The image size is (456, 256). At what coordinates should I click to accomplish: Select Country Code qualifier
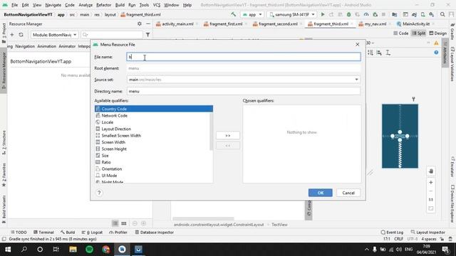click(x=154, y=109)
